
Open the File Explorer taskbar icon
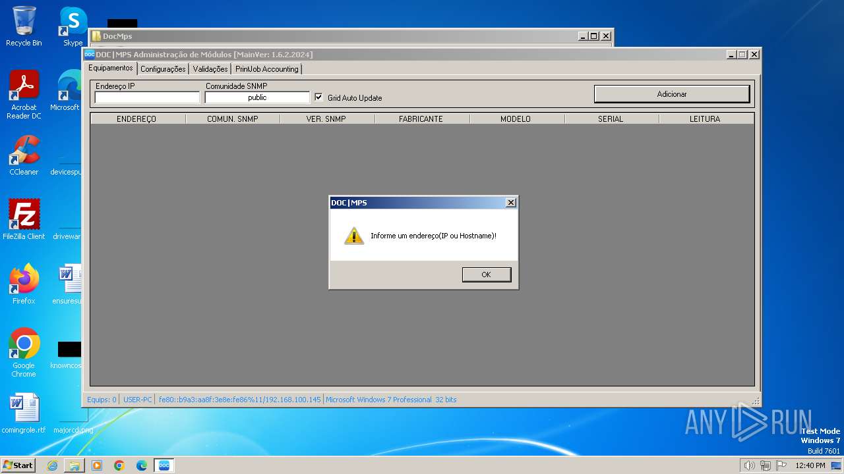[75, 465]
